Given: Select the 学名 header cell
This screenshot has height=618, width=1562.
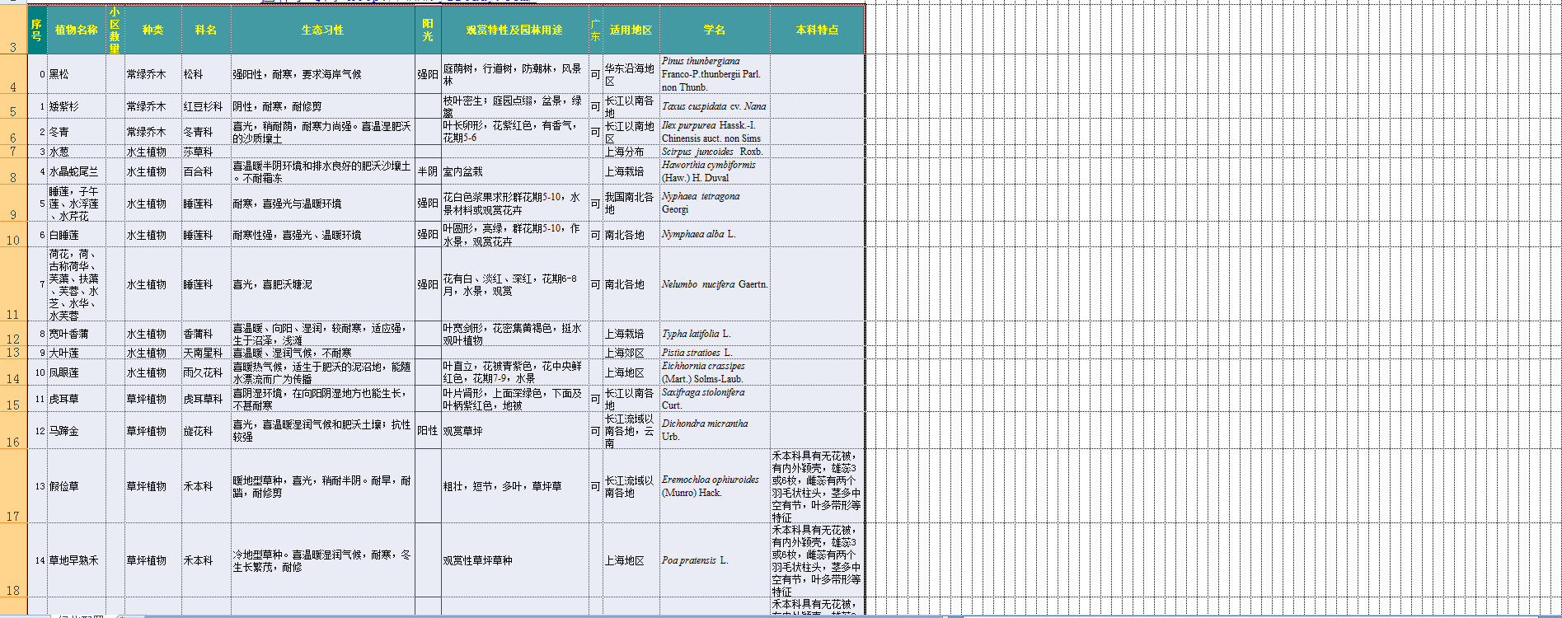Looking at the screenshot, I should coord(715,30).
